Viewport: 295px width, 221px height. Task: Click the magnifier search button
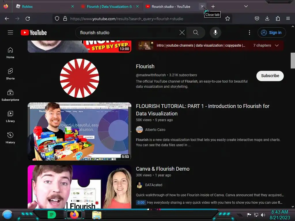pyautogui.click(x=196, y=33)
